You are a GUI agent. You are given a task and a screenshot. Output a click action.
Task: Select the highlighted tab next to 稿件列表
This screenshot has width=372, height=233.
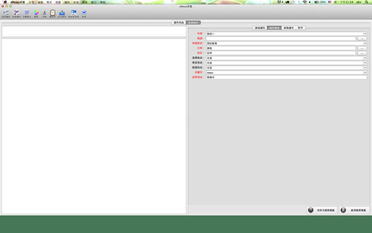(x=193, y=22)
